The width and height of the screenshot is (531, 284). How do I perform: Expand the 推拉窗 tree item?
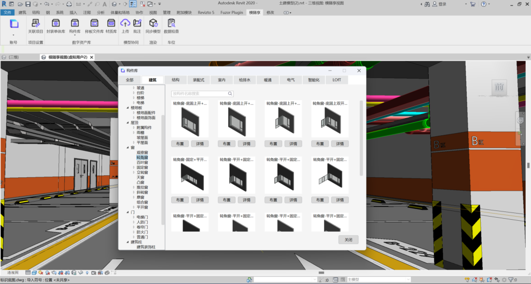pyautogui.click(x=134, y=187)
